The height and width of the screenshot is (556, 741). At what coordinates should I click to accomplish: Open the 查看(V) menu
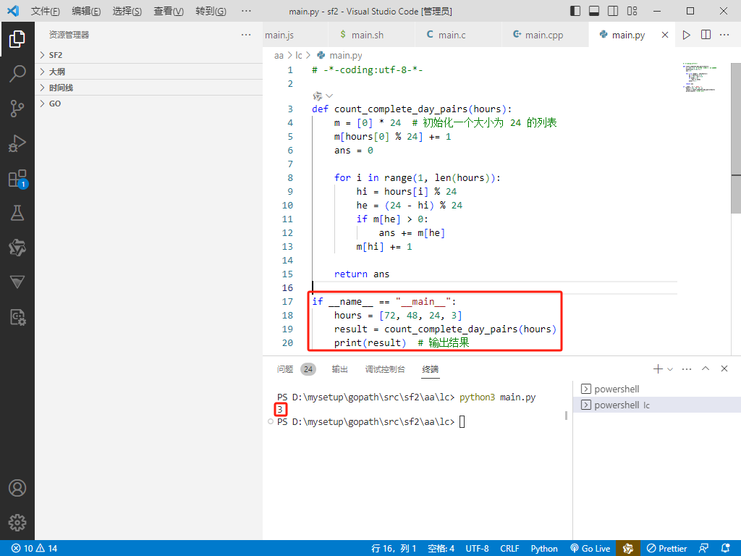click(x=169, y=11)
